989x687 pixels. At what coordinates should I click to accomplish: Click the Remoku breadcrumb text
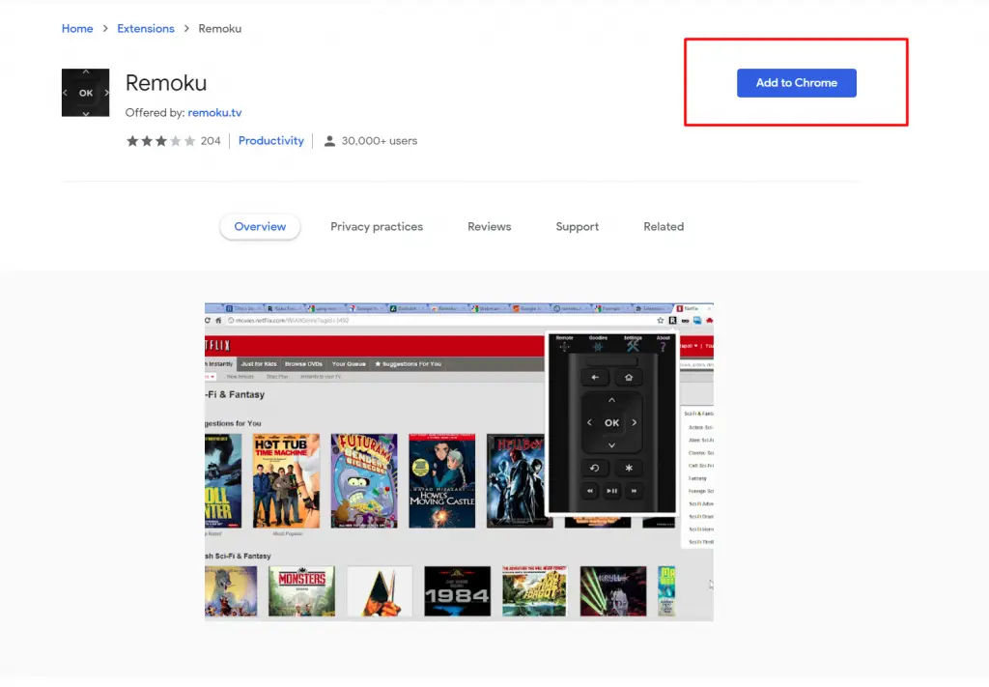[x=219, y=28]
